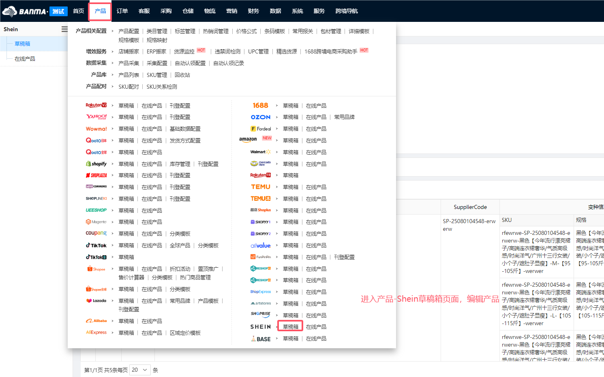Viewport: 604px width, 377px height.
Task: Open the SKU关系检测 link
Action: 162,87
